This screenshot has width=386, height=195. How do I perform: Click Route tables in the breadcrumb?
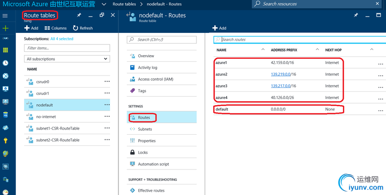(124, 4)
